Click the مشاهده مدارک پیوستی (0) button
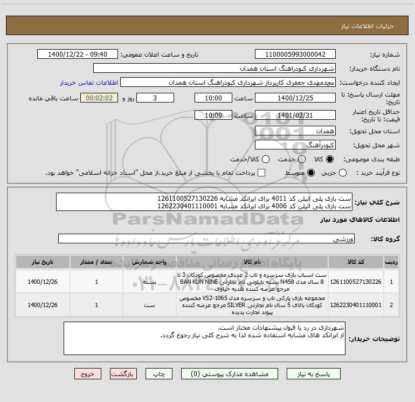 [230, 374]
